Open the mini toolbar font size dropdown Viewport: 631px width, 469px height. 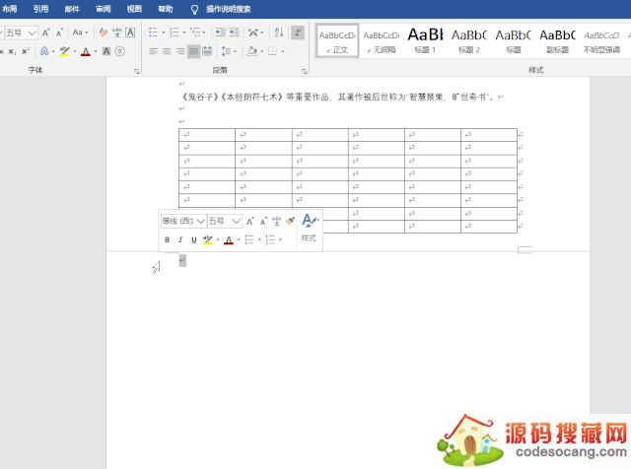coord(237,221)
